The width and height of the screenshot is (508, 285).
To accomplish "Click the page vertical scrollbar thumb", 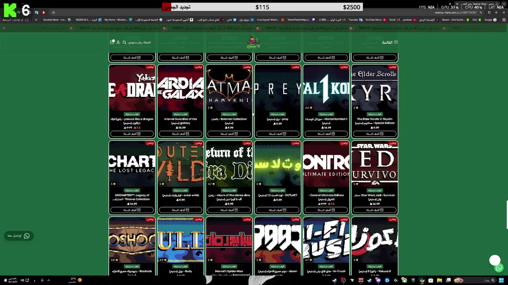I will 507,215.
